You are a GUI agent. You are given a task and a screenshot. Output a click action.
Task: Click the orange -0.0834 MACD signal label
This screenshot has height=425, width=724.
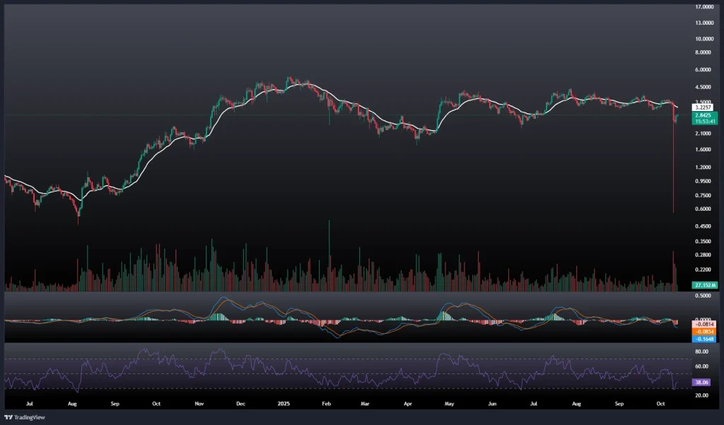(704, 330)
